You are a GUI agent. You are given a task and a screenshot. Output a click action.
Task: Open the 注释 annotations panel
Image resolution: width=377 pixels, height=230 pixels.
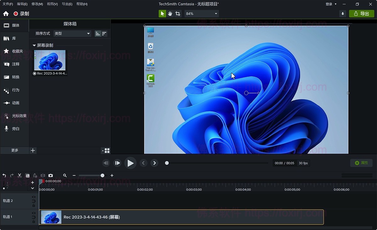(x=14, y=64)
